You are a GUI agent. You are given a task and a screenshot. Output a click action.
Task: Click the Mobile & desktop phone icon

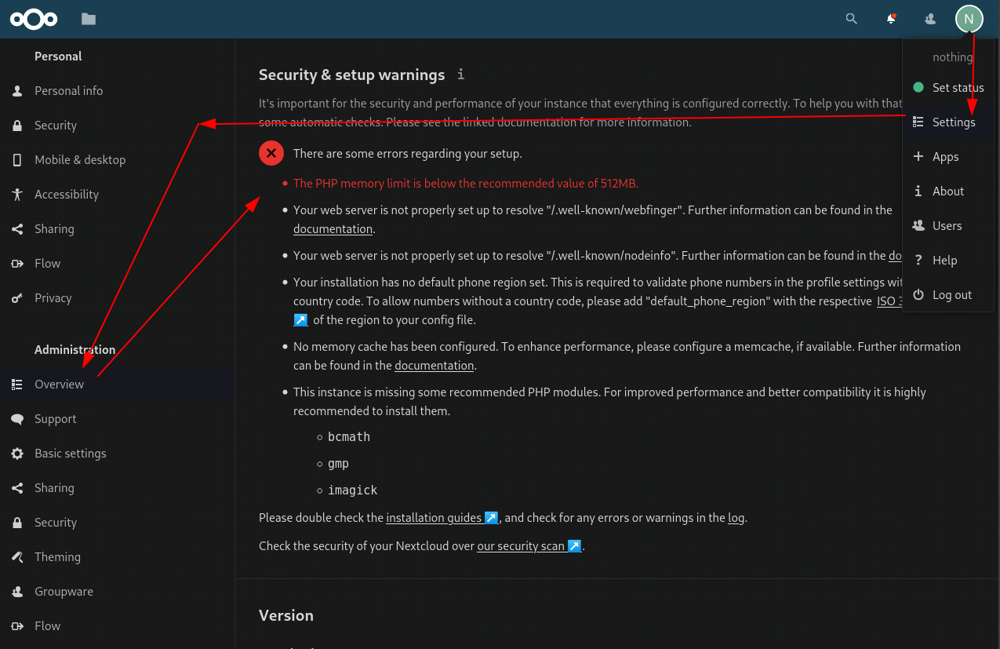tap(17, 160)
